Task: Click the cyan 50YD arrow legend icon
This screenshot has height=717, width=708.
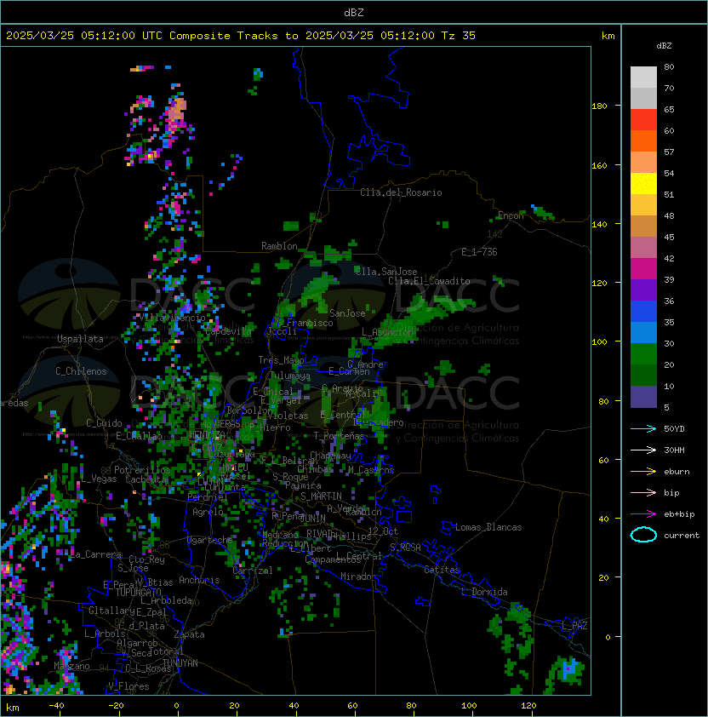Action: [x=643, y=429]
